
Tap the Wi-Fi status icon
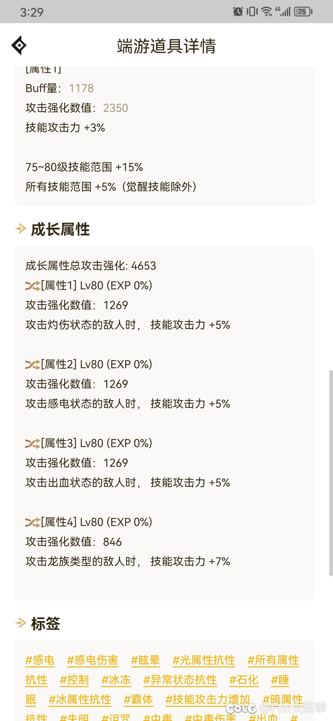[x=267, y=12]
